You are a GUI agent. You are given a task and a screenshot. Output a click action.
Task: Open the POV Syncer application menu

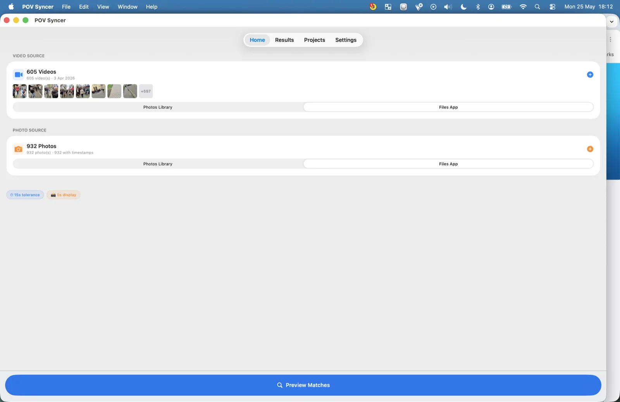pos(38,7)
